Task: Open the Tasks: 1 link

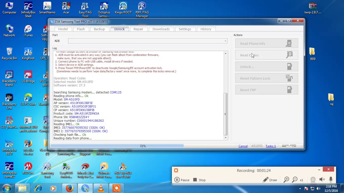Action: (x=271, y=146)
